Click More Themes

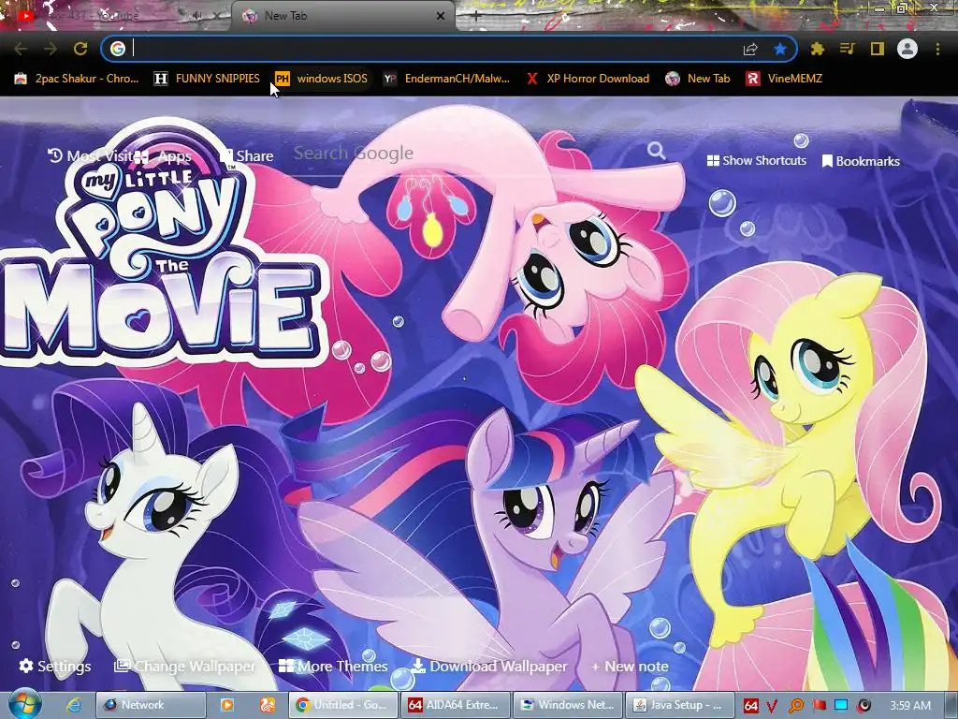coord(333,666)
